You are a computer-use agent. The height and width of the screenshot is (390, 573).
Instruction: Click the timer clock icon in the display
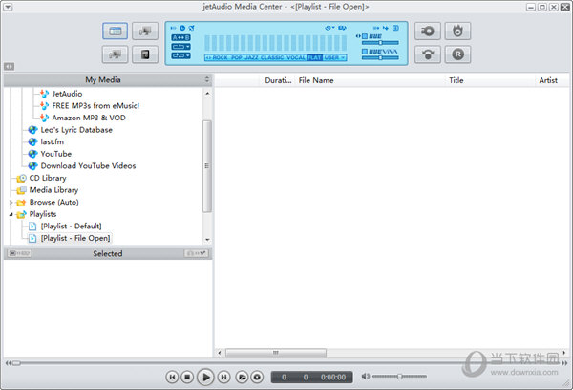182,28
